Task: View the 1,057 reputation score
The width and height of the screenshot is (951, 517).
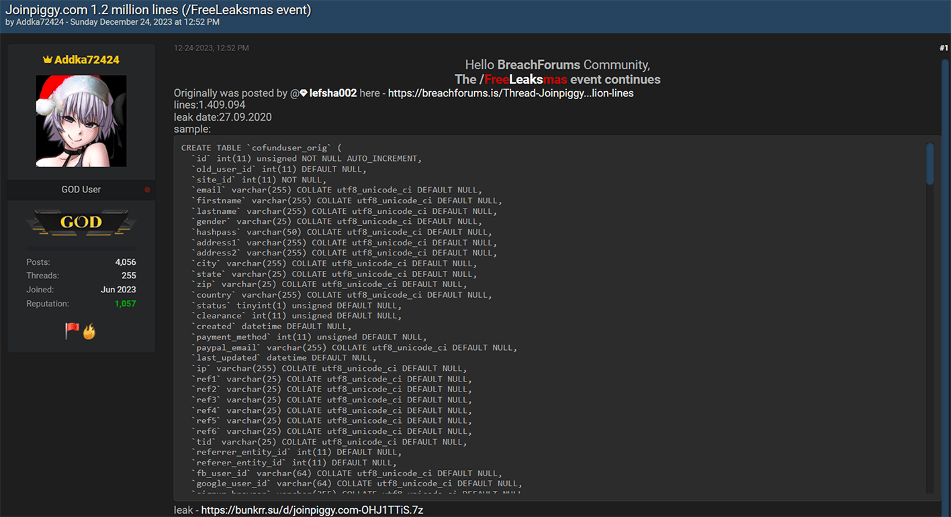Action: (x=125, y=304)
